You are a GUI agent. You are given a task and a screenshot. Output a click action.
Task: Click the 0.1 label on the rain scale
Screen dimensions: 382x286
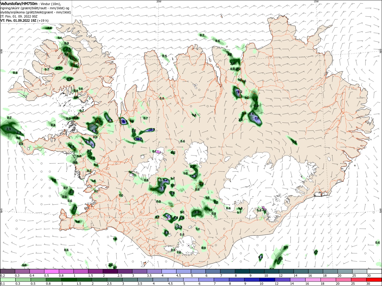tap(2, 284)
